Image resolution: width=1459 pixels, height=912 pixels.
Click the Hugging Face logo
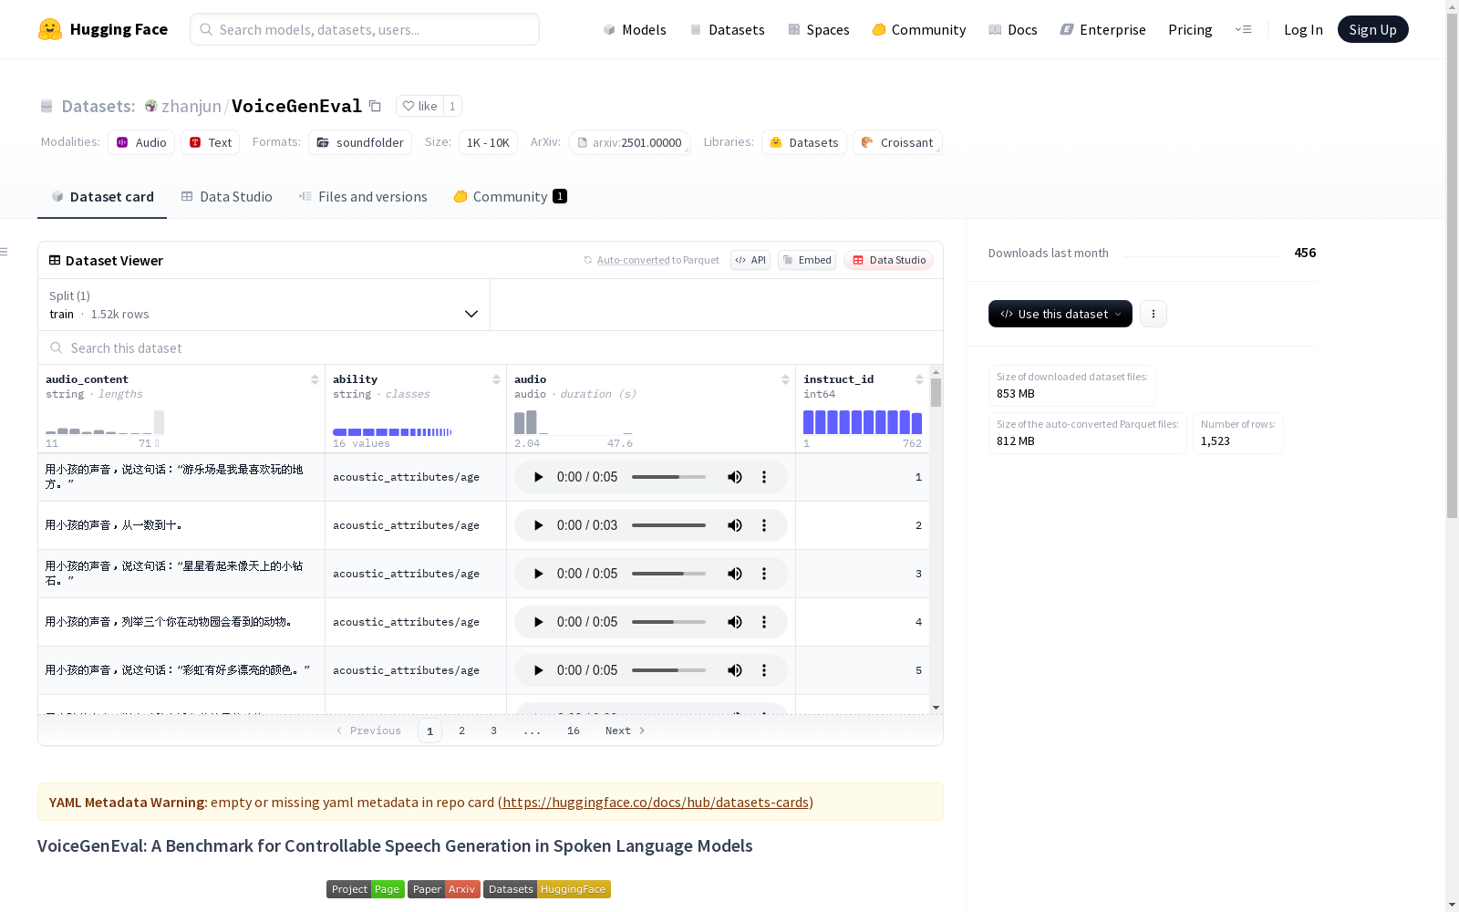pyautogui.click(x=103, y=29)
